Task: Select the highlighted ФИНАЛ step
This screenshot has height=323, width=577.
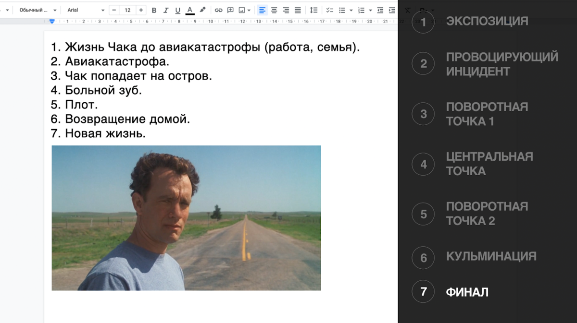Action: (467, 292)
